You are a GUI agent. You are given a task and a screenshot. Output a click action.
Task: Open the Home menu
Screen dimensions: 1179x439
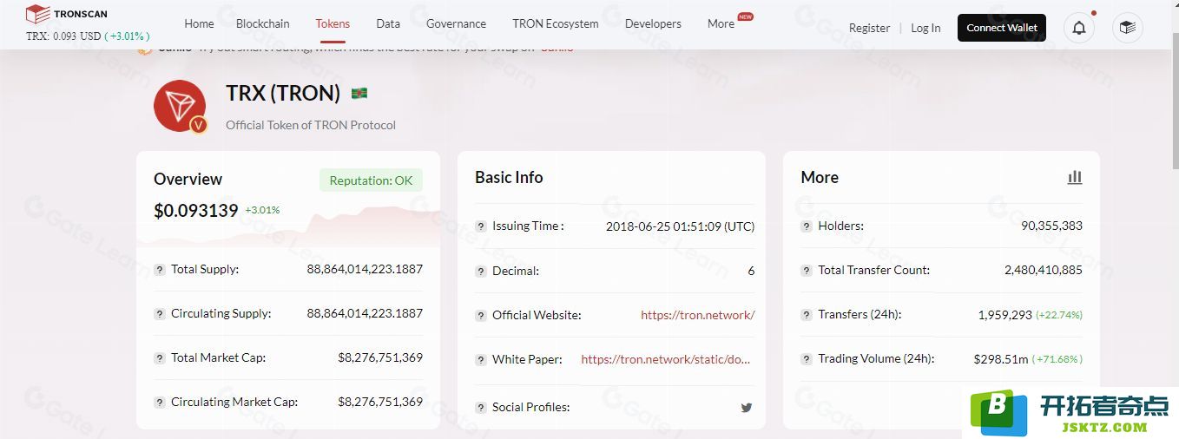click(199, 23)
